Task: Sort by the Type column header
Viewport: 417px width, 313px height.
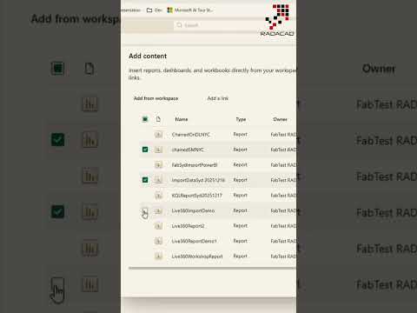Action: click(x=241, y=119)
